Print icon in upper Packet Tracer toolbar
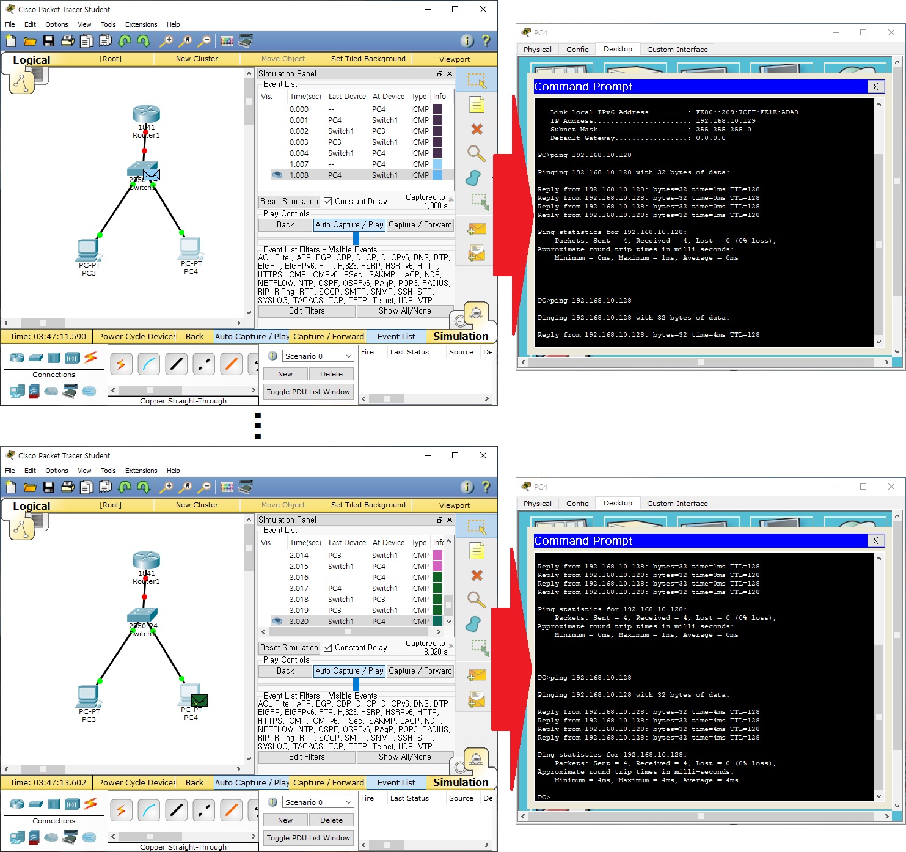This screenshot has width=906, height=852. (68, 41)
